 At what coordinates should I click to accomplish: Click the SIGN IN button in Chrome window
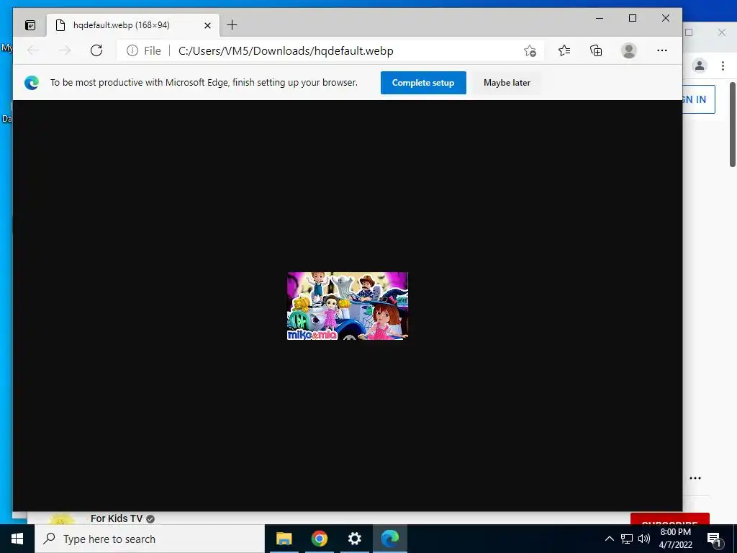698,99
